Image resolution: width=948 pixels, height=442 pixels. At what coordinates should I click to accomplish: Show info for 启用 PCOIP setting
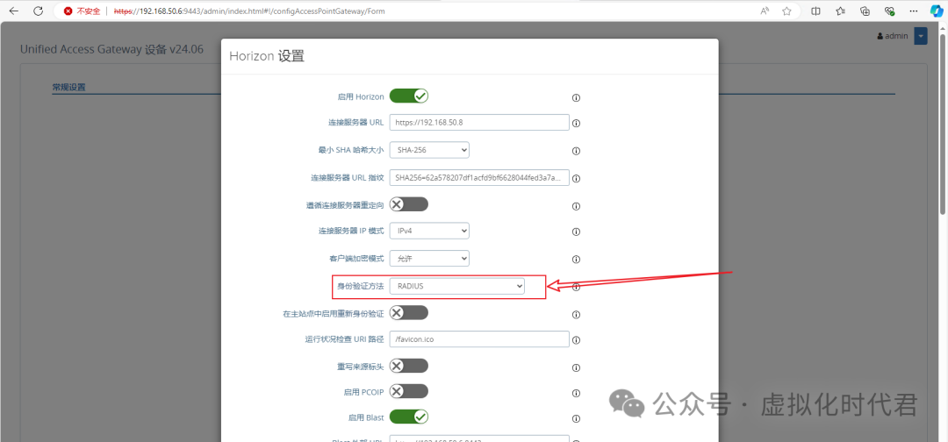coord(576,394)
